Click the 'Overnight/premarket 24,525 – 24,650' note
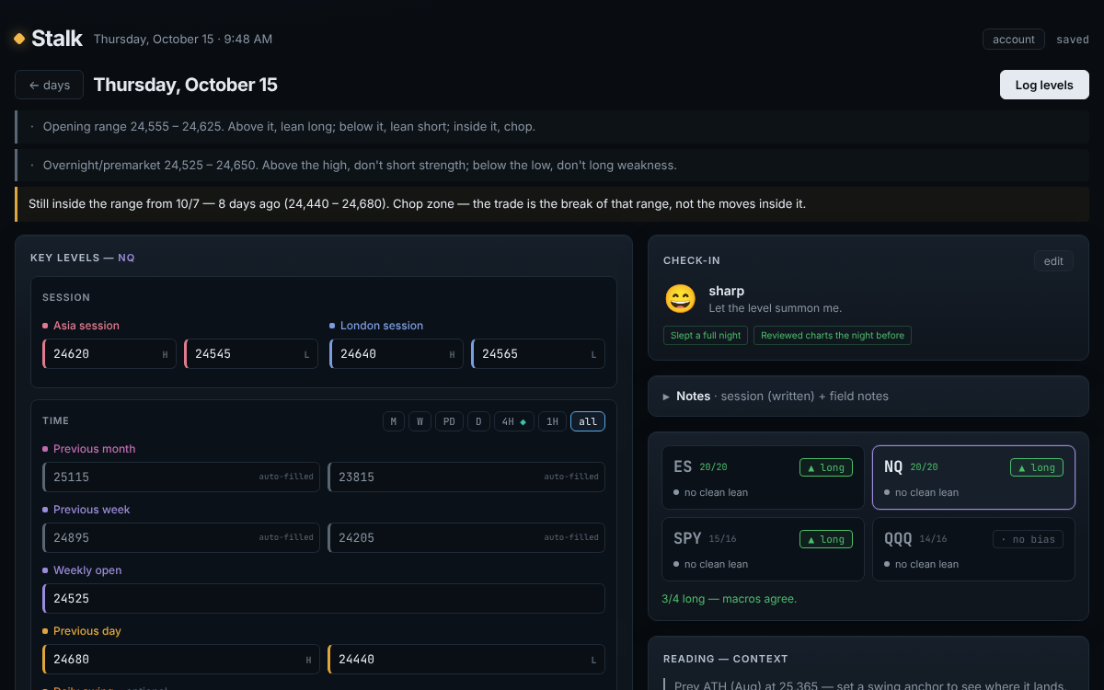The width and height of the screenshot is (1104, 690). 552,166
